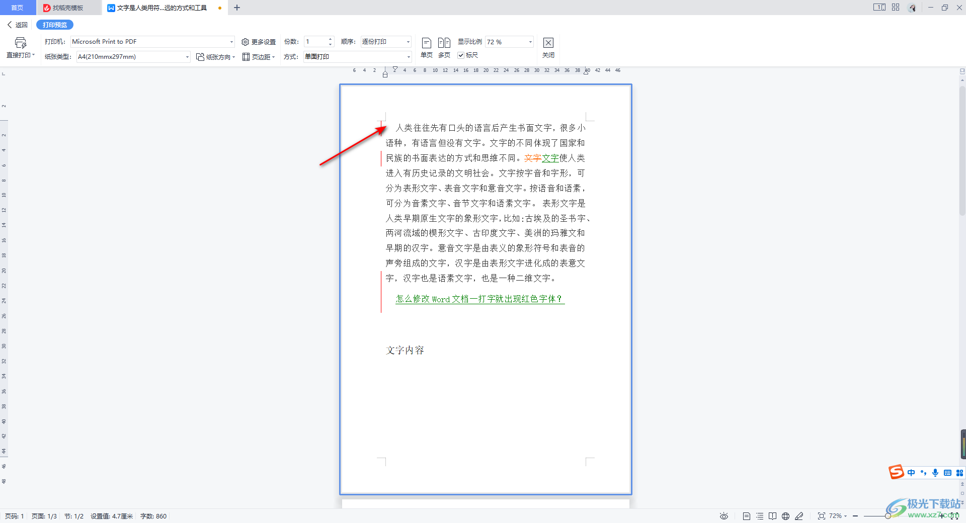
Task: Click 页面: 1/3 in status bar
Action: 44,516
